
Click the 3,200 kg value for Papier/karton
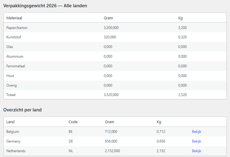click(182, 28)
